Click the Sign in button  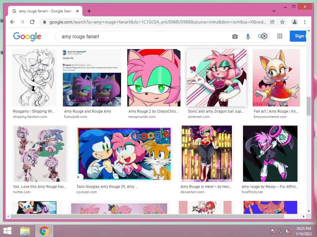point(298,36)
